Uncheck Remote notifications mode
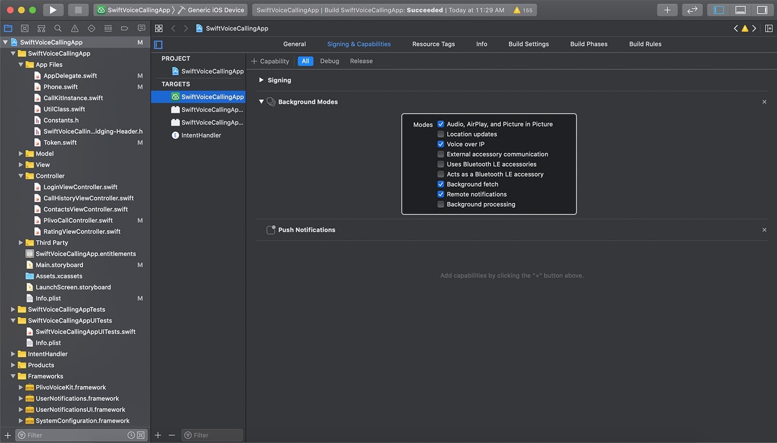The height and width of the screenshot is (443, 777). pos(441,194)
